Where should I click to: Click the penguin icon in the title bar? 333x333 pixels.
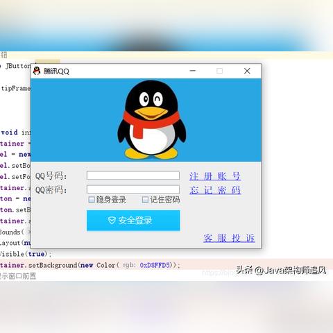[37, 71]
